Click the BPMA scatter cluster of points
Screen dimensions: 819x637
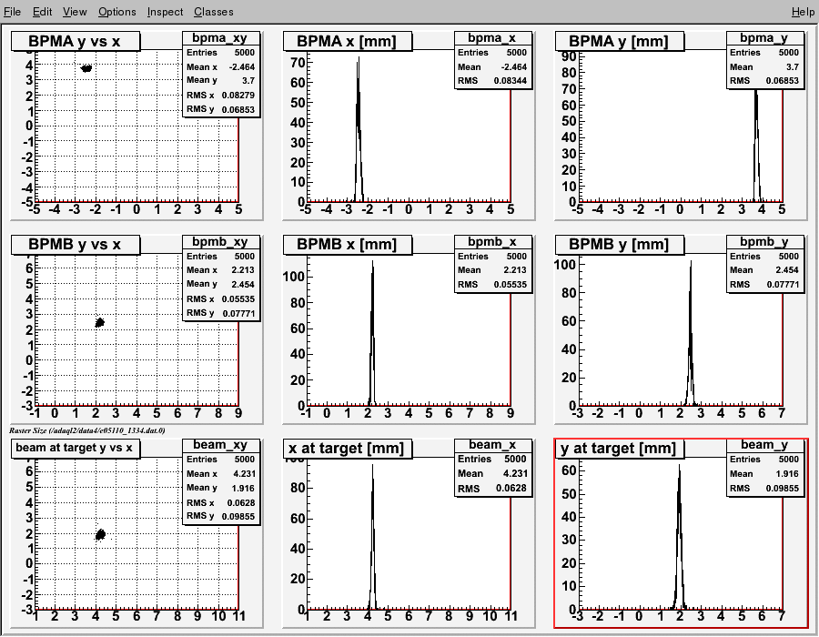click(x=86, y=68)
